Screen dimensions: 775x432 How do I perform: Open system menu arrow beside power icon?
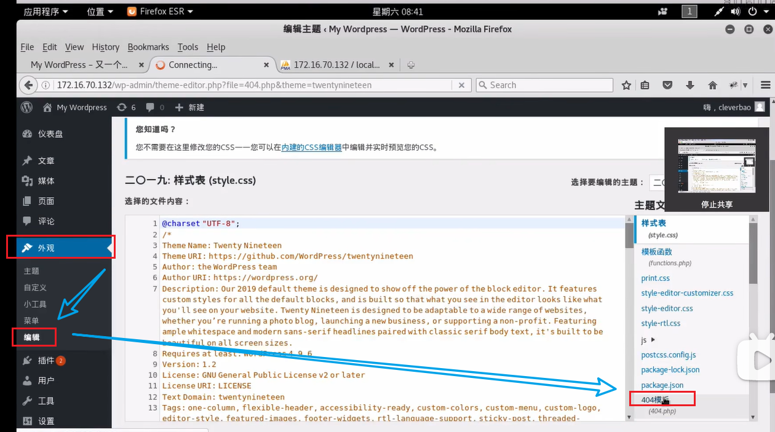click(x=766, y=11)
